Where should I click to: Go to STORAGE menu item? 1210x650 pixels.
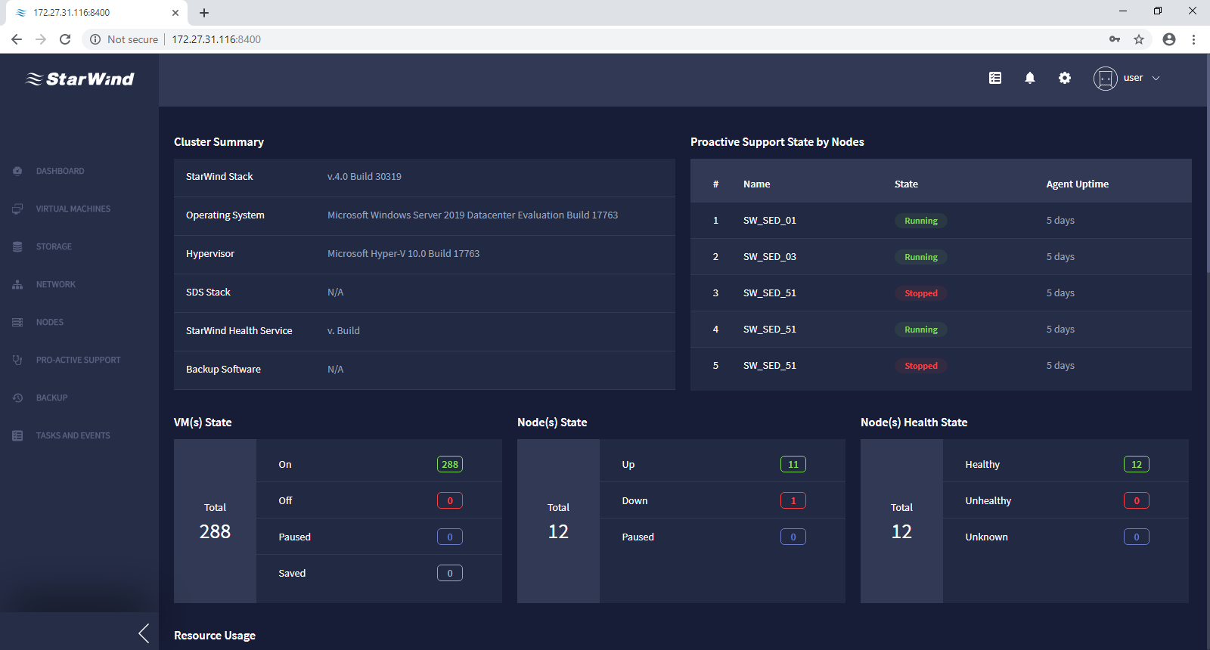pos(54,246)
